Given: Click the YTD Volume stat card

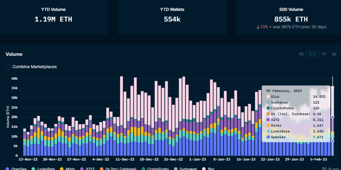Looking at the screenshot, I should click(x=53, y=17).
